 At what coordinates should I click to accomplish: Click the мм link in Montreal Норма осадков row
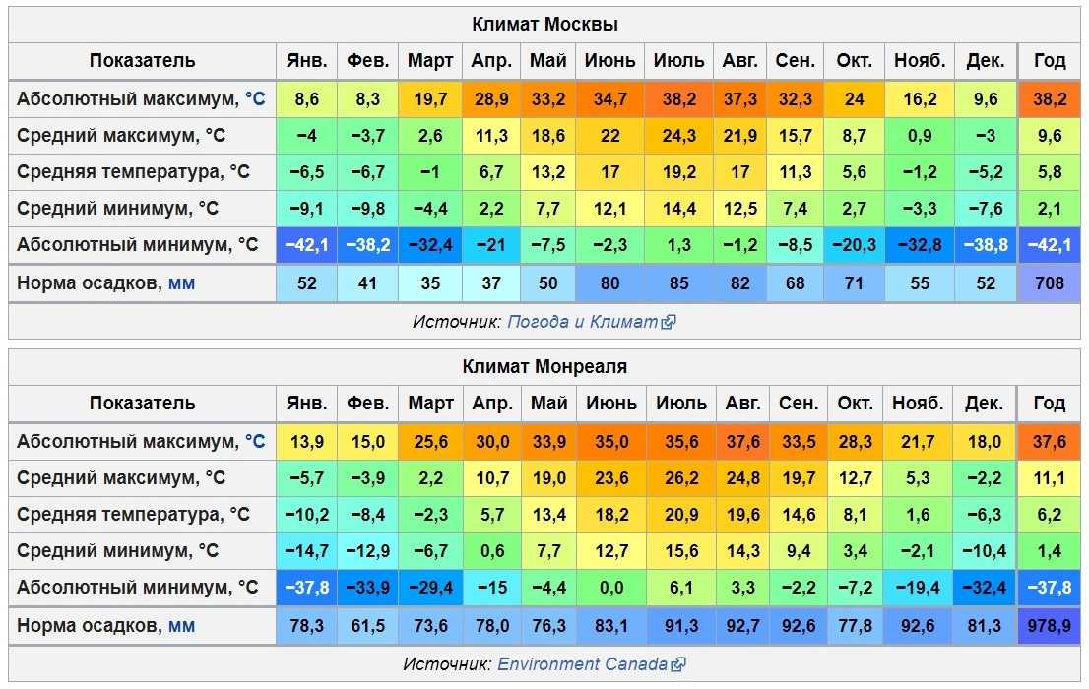[x=181, y=625]
